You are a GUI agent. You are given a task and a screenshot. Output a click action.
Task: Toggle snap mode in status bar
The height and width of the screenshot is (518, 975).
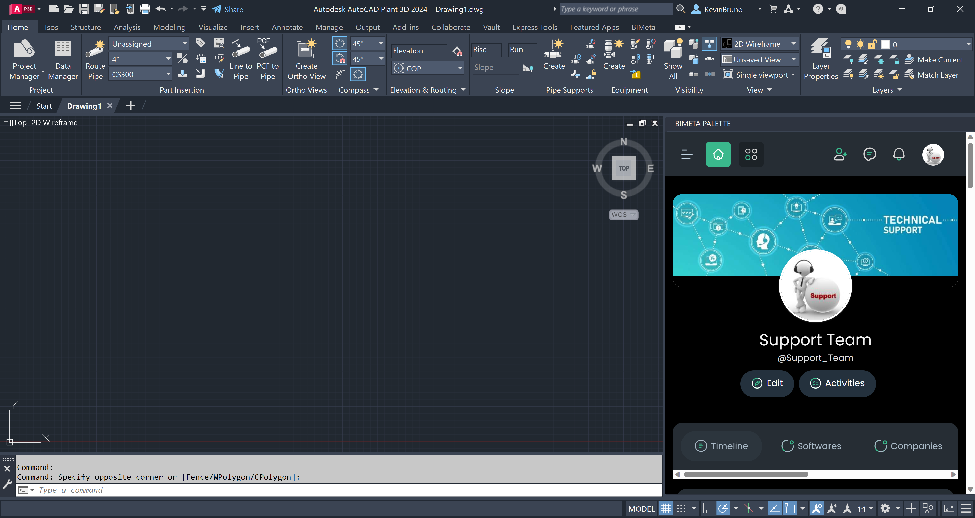coord(681,509)
